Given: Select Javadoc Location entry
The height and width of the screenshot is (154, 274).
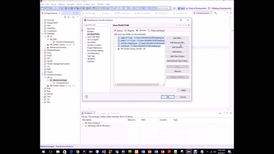Looking at the screenshot, I should [x=94, y=45].
